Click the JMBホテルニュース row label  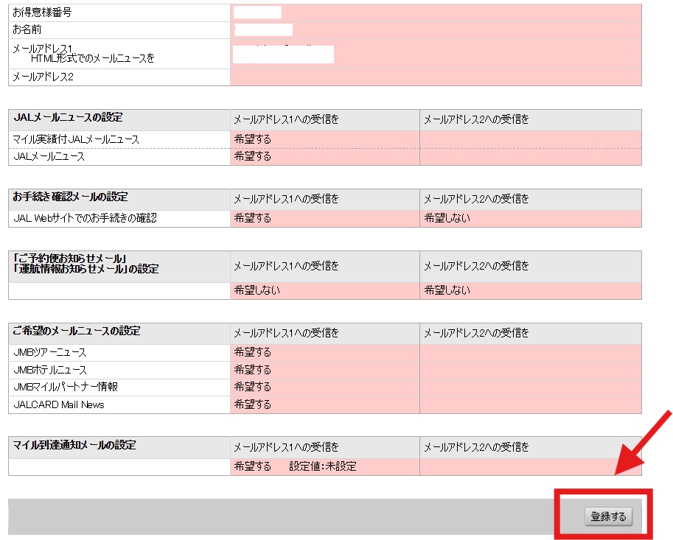[49, 370]
